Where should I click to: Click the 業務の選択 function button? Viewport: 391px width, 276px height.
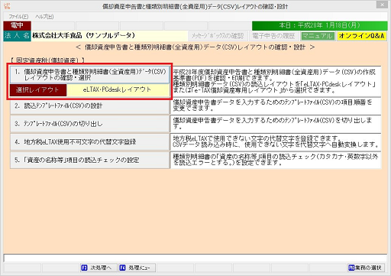tap(366, 268)
